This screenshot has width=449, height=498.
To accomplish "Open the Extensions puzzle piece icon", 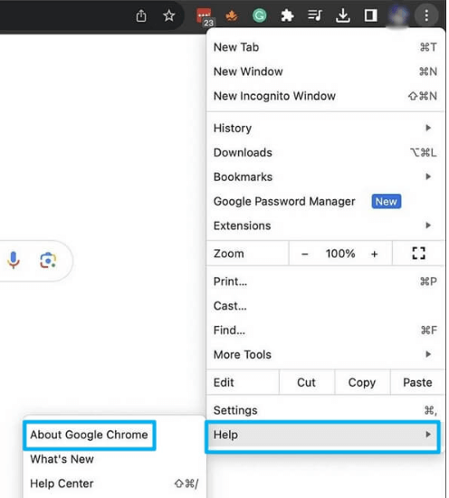I will point(287,15).
